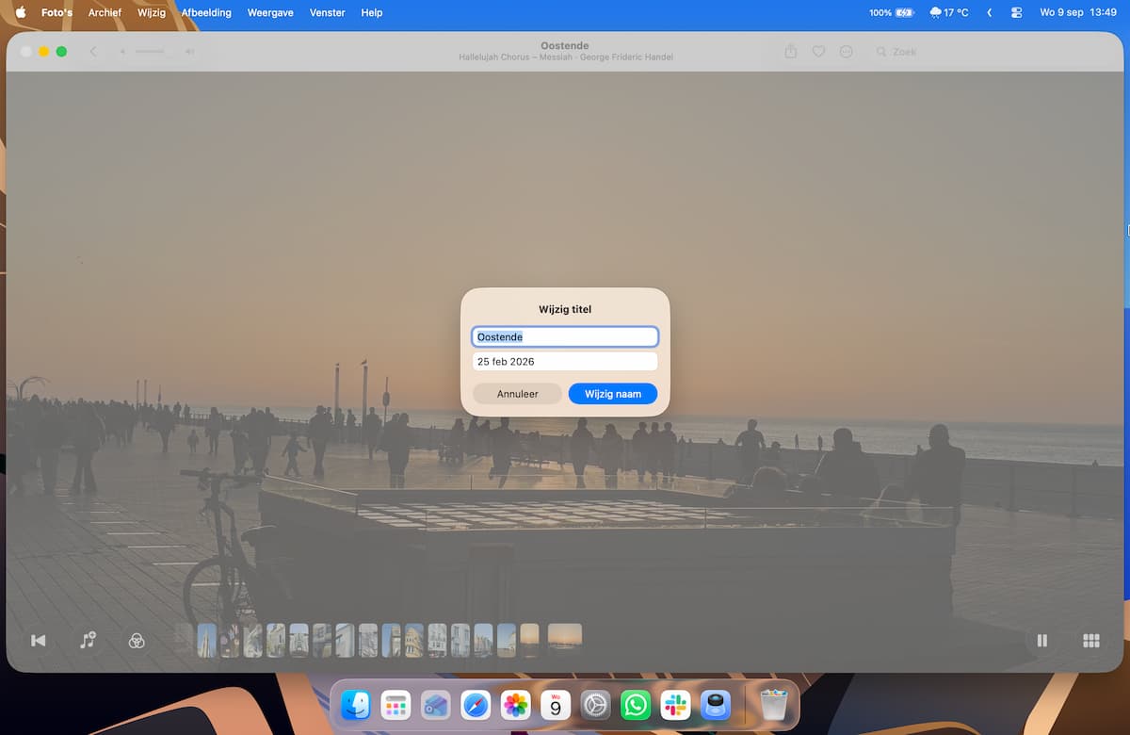Screen dimensions: 1130x735
Task: Open the memory looks filter icon
Action: pyautogui.click(x=137, y=641)
